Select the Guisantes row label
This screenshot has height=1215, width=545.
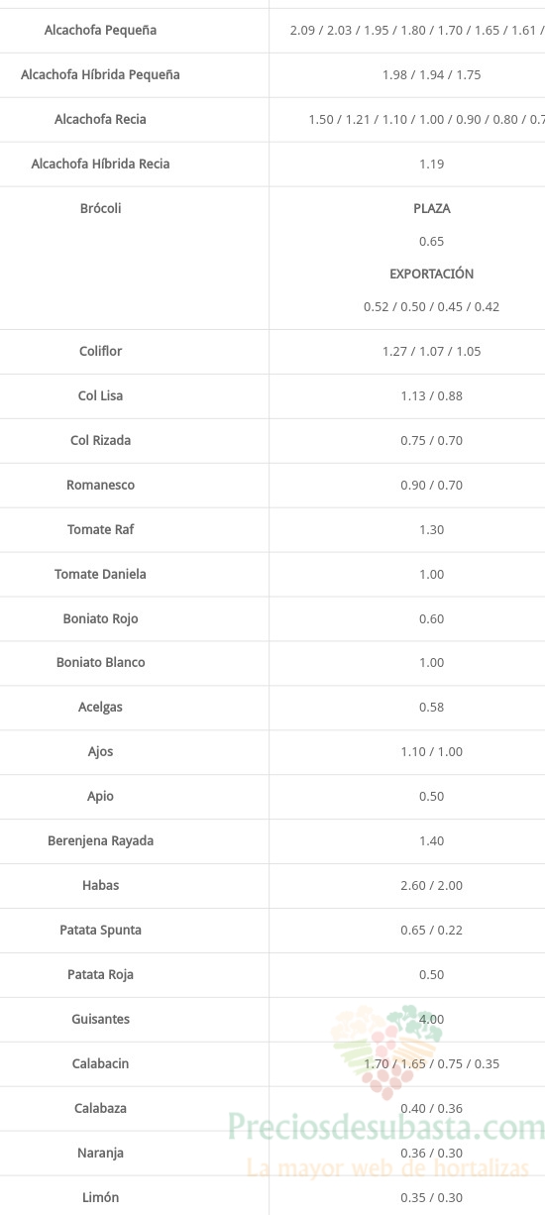pos(100,1020)
